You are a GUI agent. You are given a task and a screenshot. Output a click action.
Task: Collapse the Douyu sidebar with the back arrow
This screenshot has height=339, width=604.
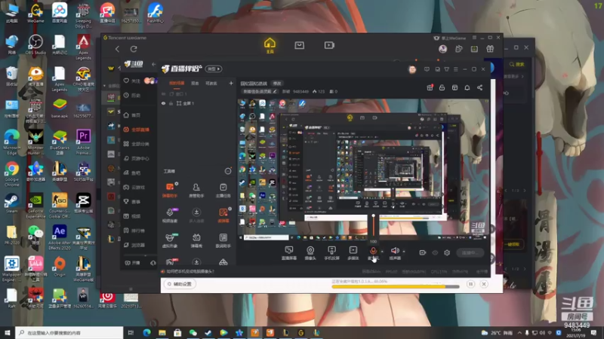tap(154, 64)
